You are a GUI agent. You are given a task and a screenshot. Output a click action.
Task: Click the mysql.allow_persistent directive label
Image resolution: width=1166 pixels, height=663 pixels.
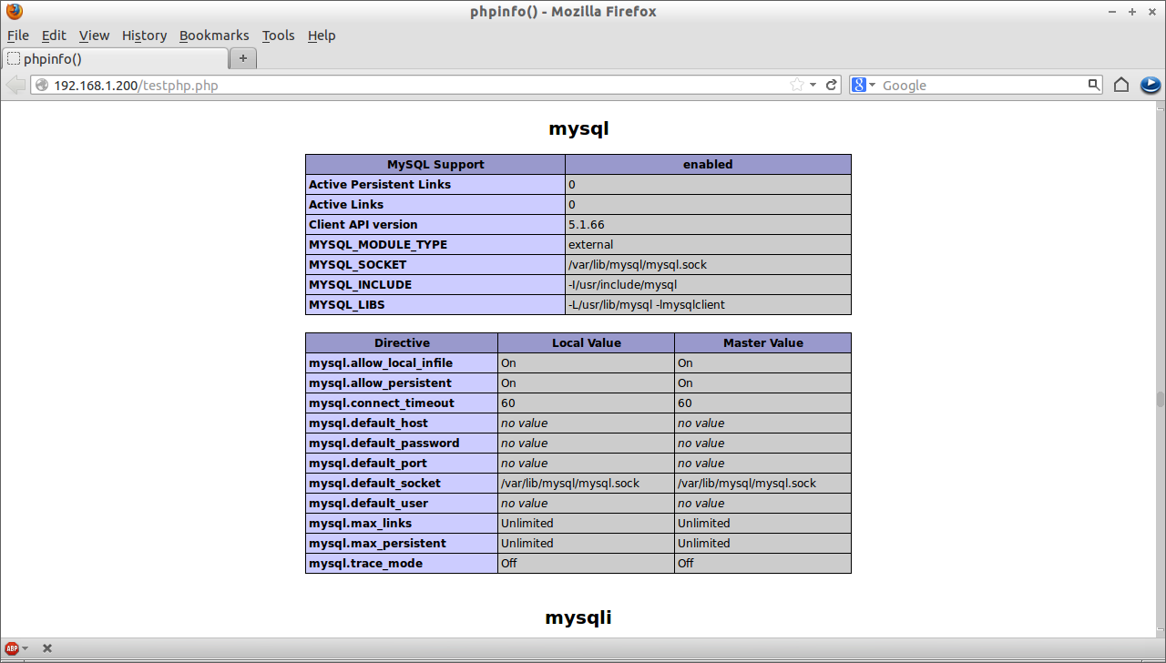coord(380,383)
